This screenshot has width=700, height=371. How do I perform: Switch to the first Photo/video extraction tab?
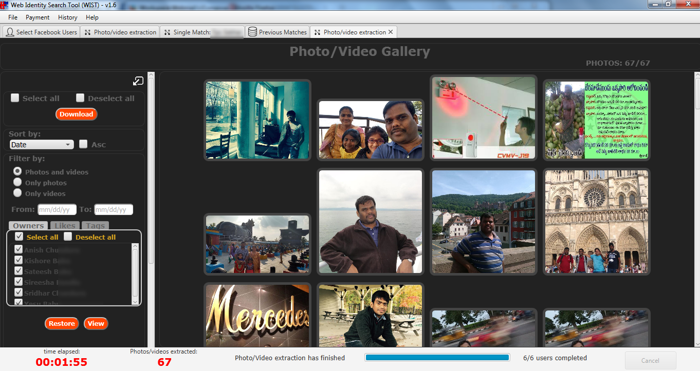(120, 32)
